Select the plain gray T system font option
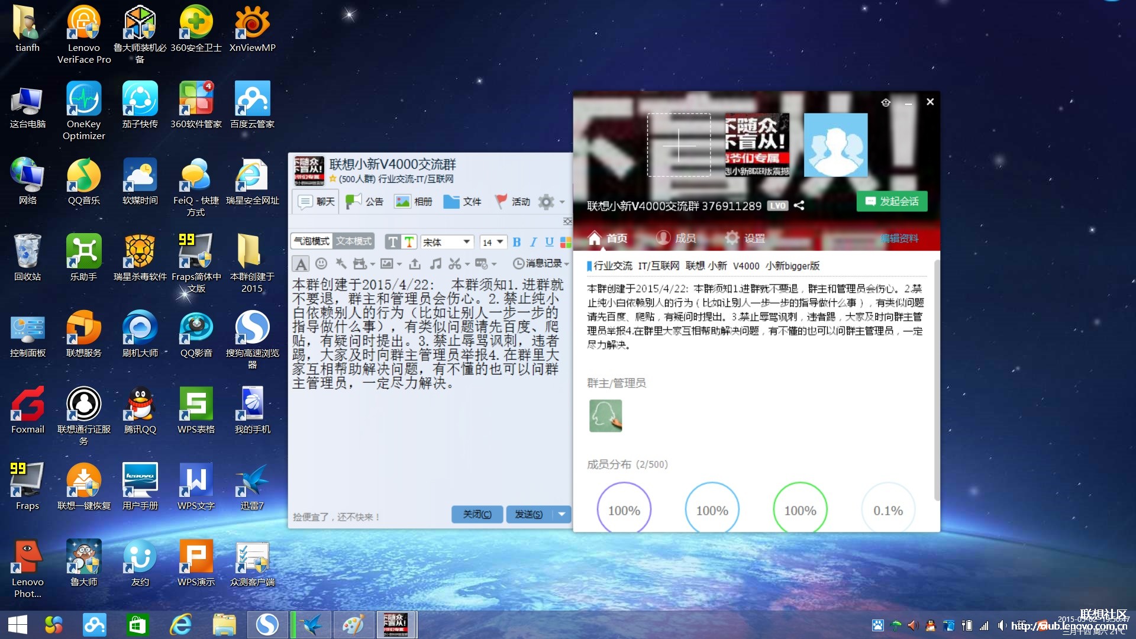This screenshot has height=639, width=1136. tap(393, 242)
